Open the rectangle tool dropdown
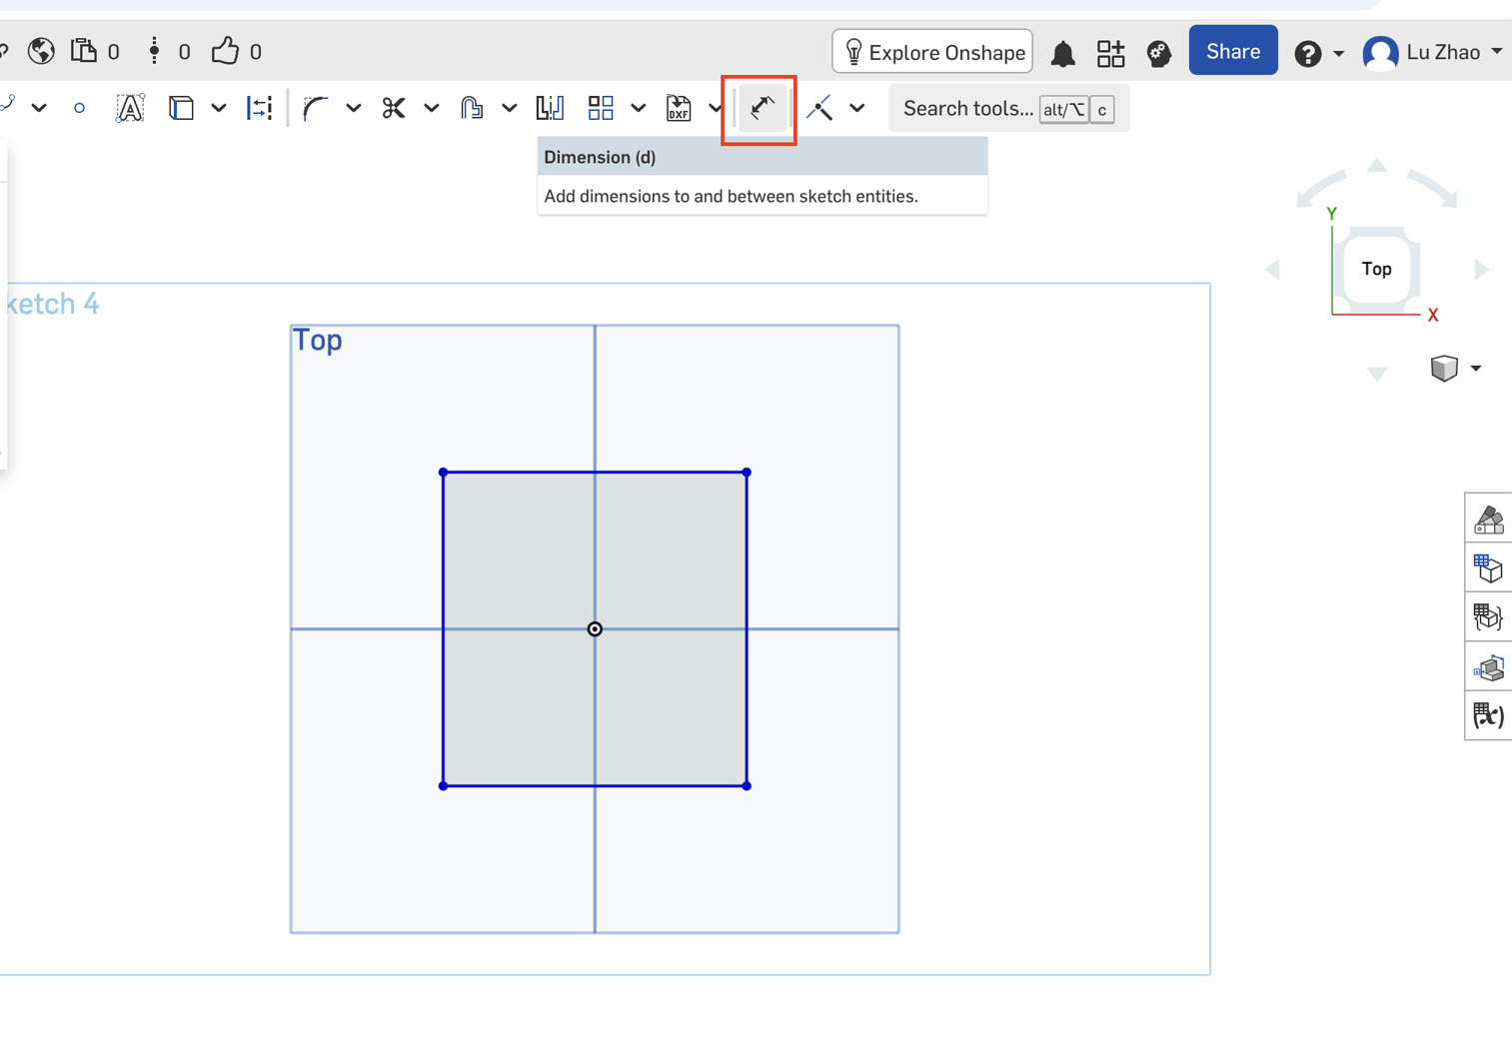The image size is (1512, 1053). (x=219, y=107)
